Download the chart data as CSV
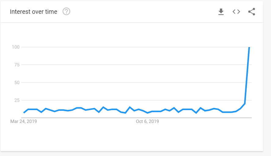Screen dimensions: 271x156 click(x=221, y=12)
